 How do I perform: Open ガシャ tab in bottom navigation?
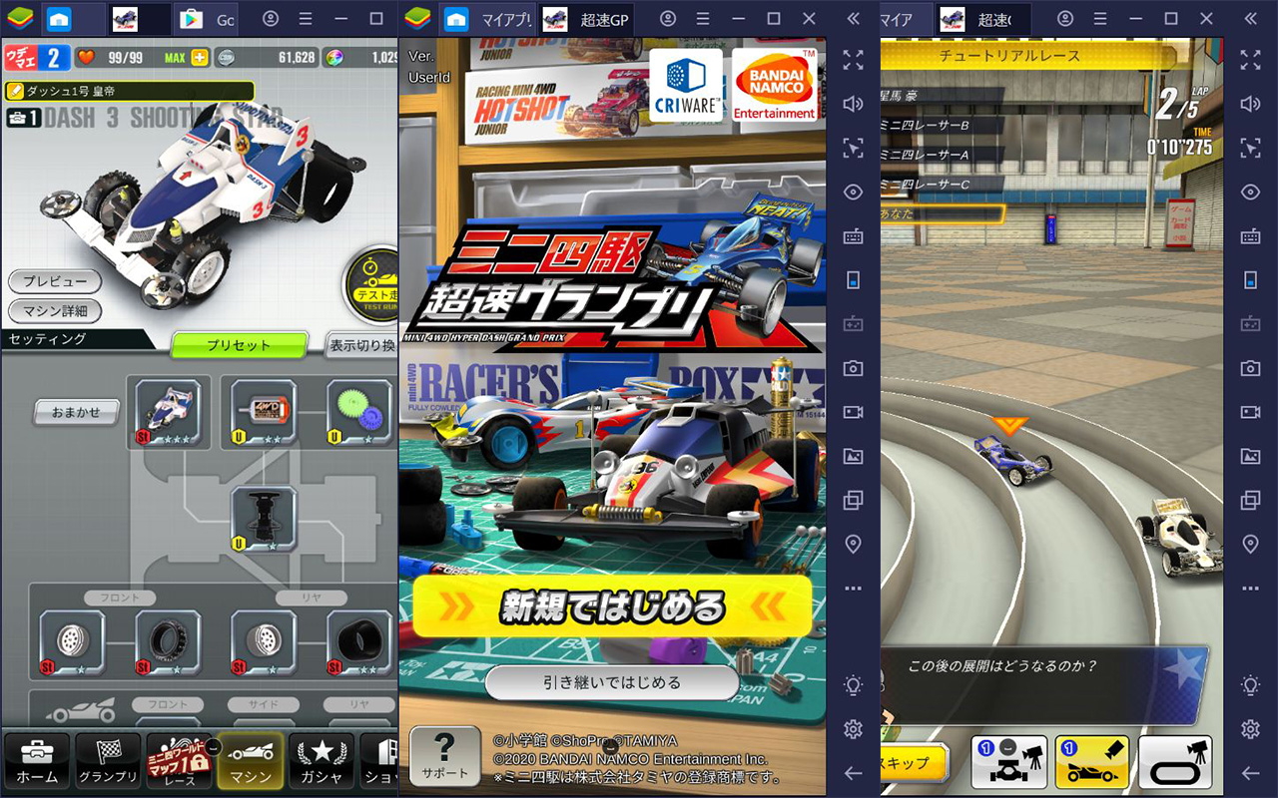click(x=321, y=761)
